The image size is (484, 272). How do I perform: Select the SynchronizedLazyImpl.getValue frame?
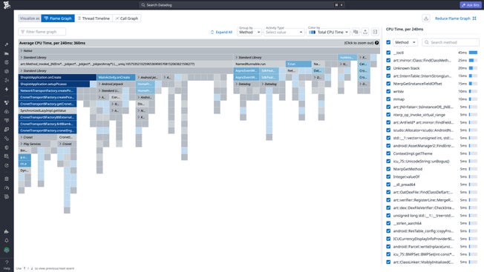click(x=48, y=110)
